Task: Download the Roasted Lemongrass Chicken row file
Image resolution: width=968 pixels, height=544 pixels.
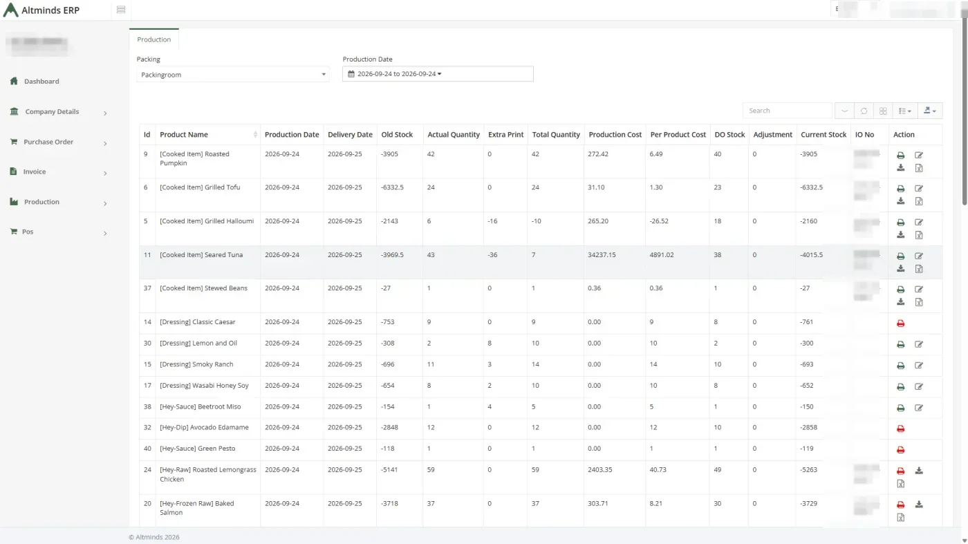Action: coord(919,471)
